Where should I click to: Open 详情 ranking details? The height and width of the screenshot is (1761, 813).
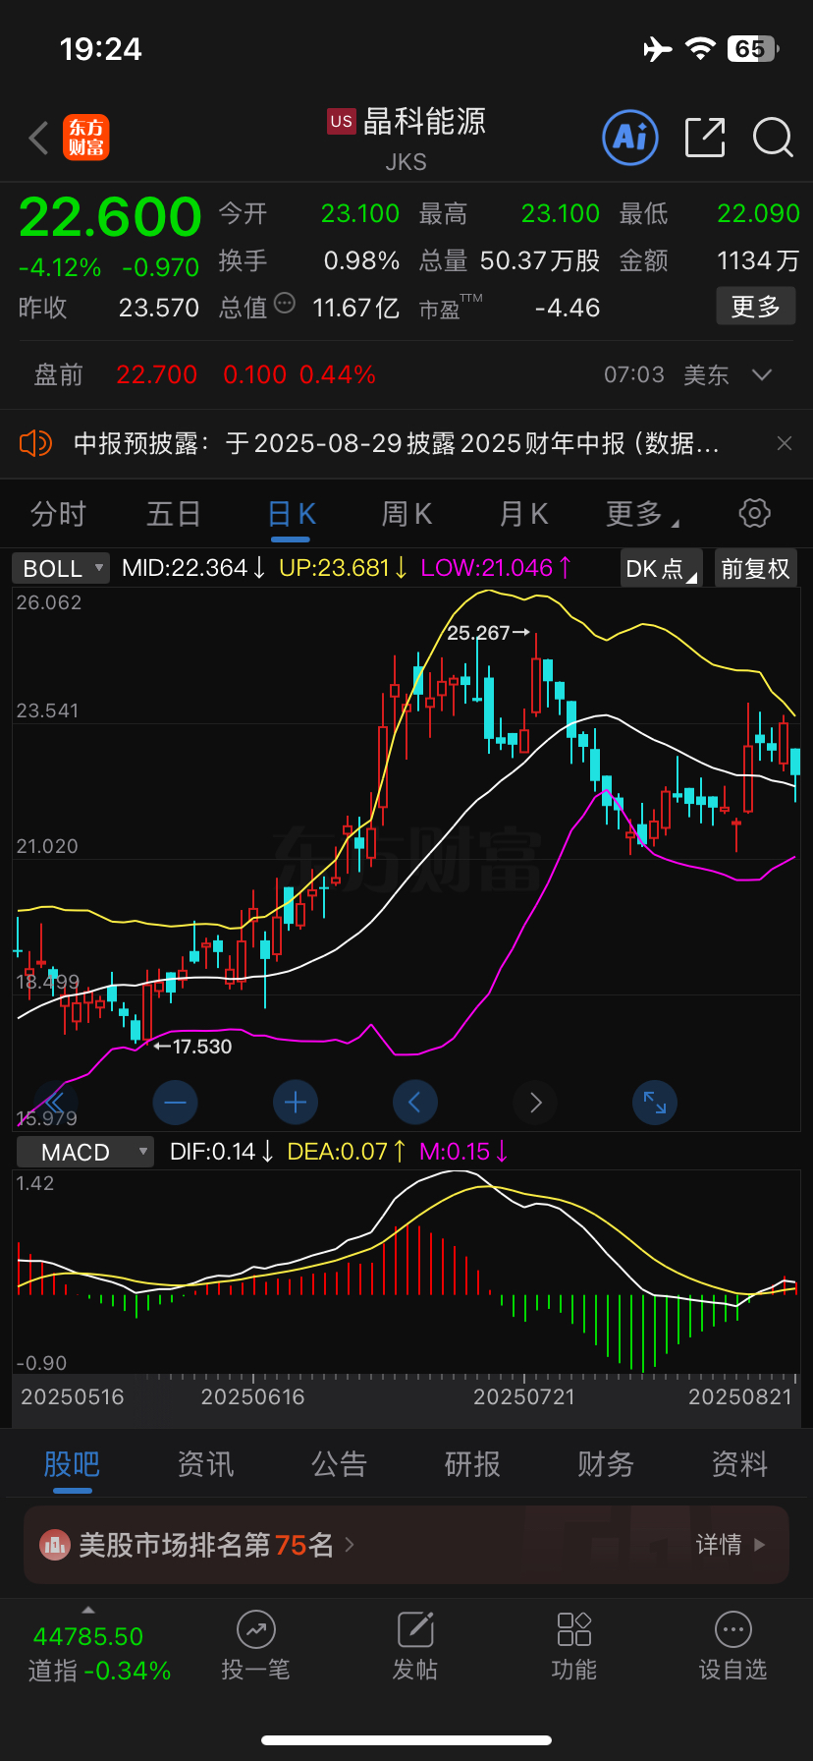tap(731, 1545)
